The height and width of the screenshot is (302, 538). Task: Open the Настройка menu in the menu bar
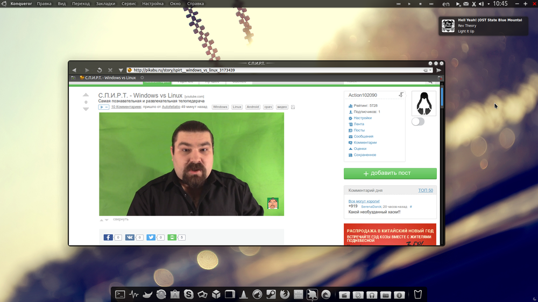[153, 4]
